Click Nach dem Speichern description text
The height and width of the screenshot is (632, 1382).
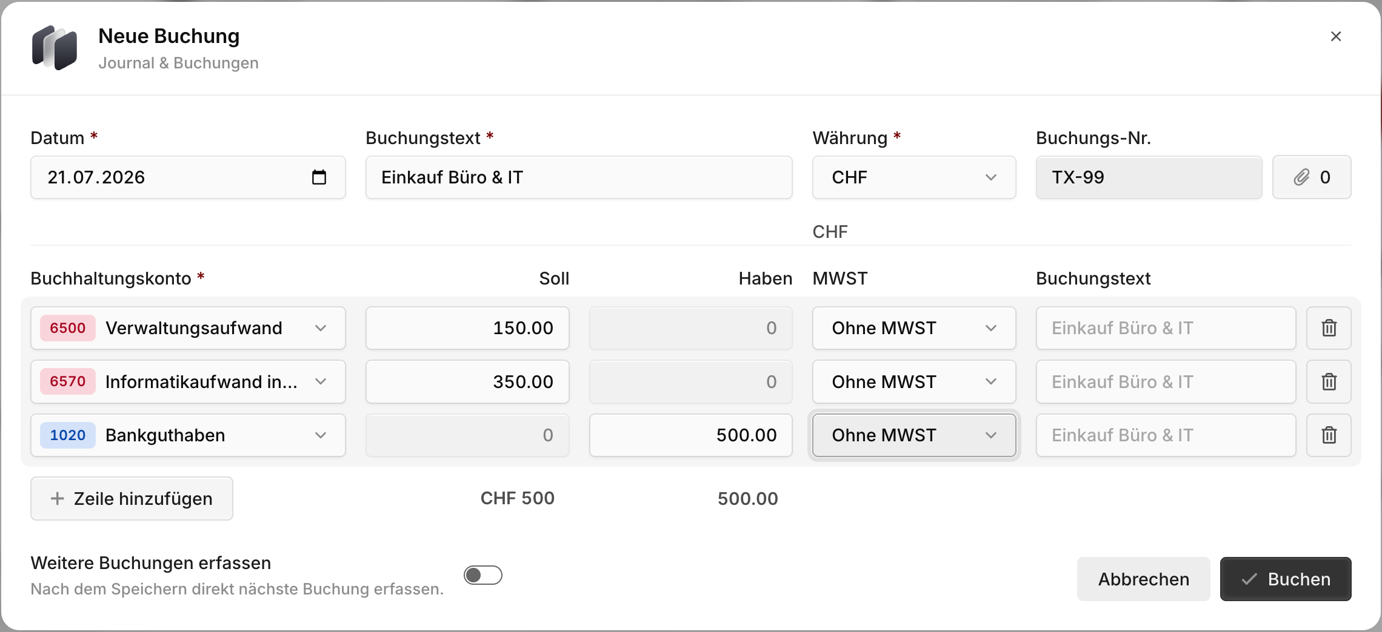coord(237,589)
